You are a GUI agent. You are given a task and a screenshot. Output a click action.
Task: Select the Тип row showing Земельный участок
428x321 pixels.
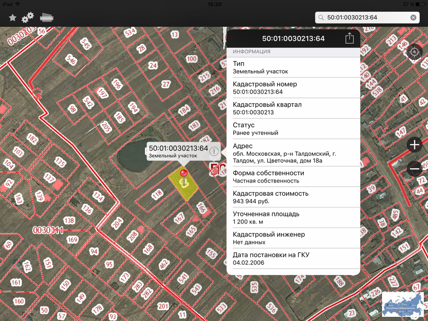pyautogui.click(x=293, y=67)
